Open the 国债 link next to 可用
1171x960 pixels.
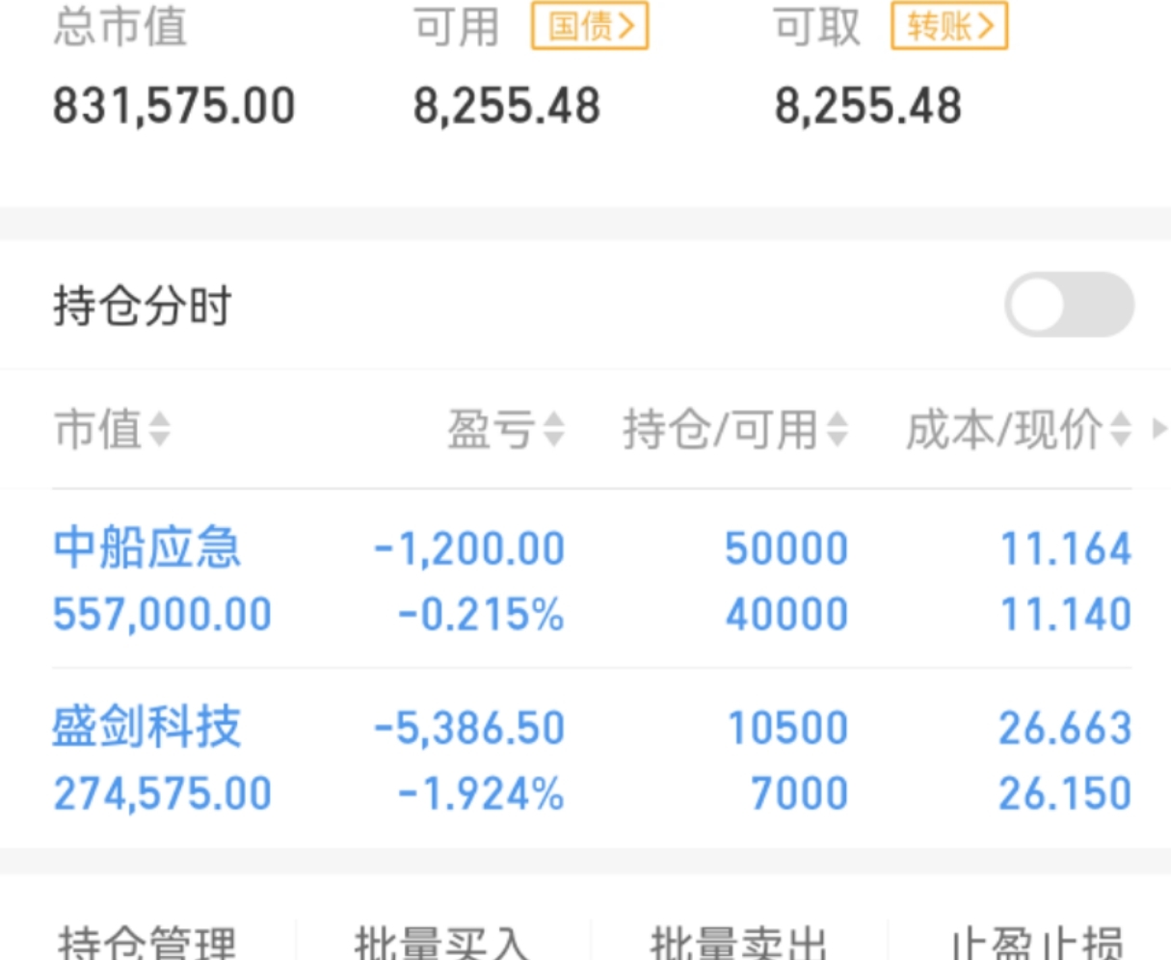click(x=590, y=26)
